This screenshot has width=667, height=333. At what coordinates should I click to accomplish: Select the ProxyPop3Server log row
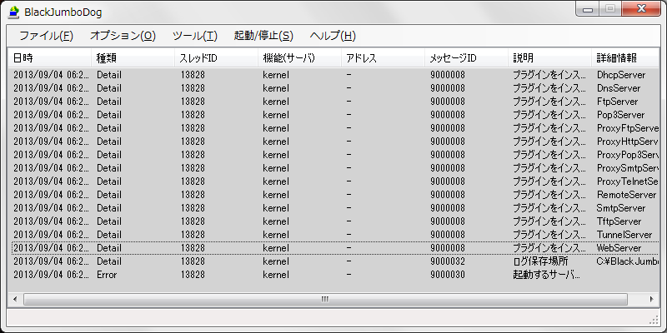tap(333, 154)
